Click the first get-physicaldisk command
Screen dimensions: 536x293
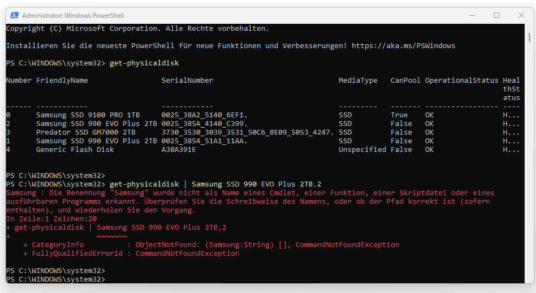[x=144, y=63]
